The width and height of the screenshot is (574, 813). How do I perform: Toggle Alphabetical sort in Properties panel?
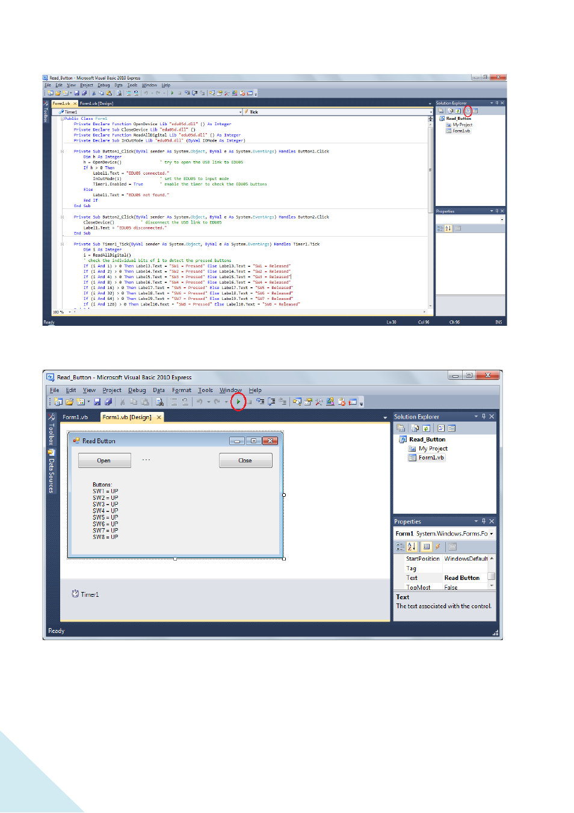pyautogui.click(x=412, y=547)
